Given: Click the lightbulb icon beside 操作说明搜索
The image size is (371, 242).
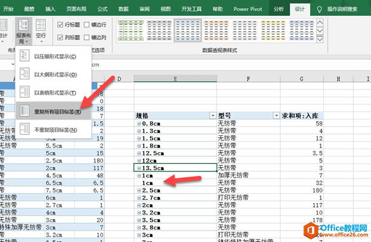Looking at the screenshot, I should coord(319,10).
